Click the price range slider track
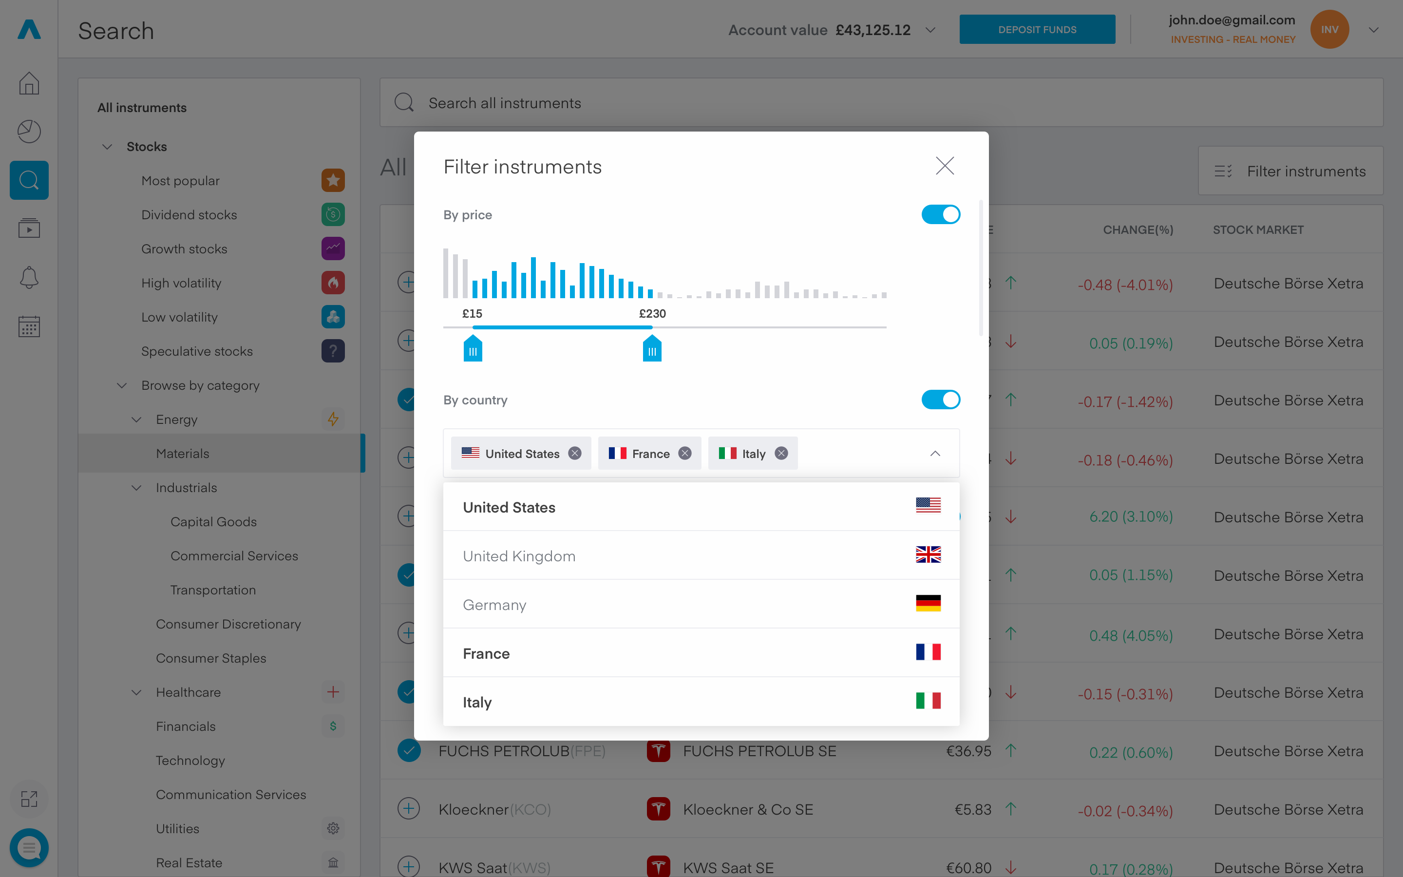1403x877 pixels. point(664,327)
